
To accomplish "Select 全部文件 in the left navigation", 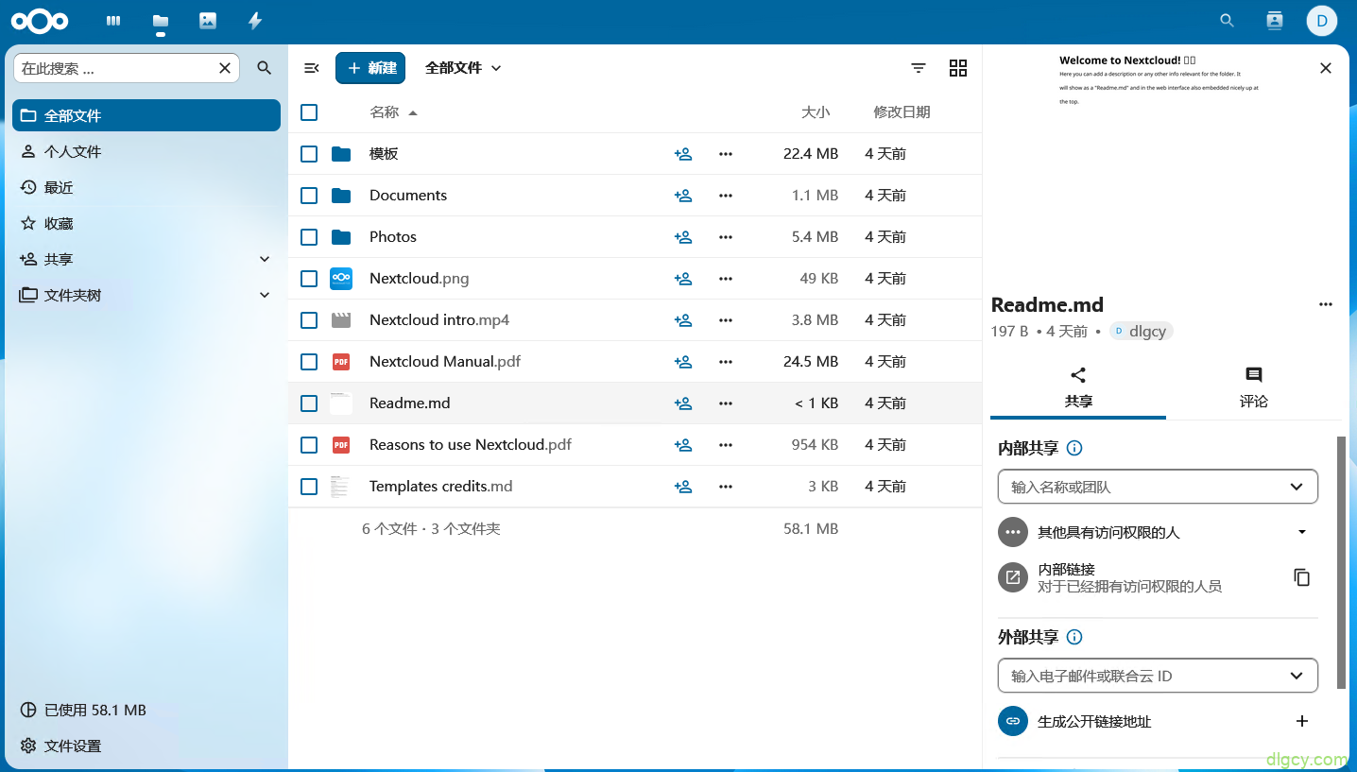I will (x=146, y=115).
